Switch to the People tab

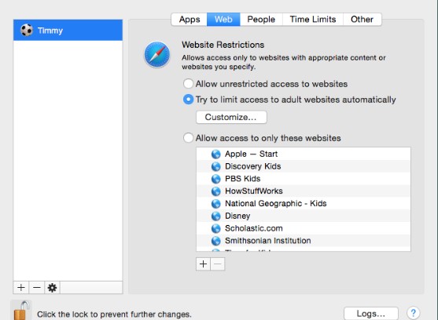[x=261, y=20]
